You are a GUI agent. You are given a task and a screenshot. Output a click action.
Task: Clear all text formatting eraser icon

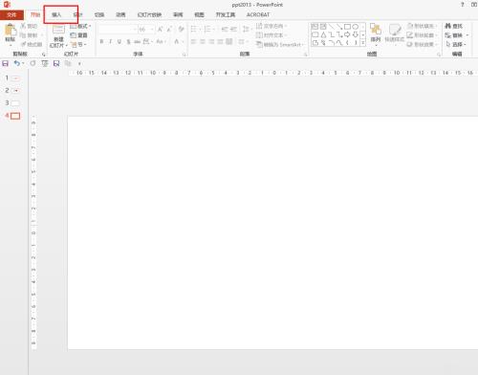[182, 30]
